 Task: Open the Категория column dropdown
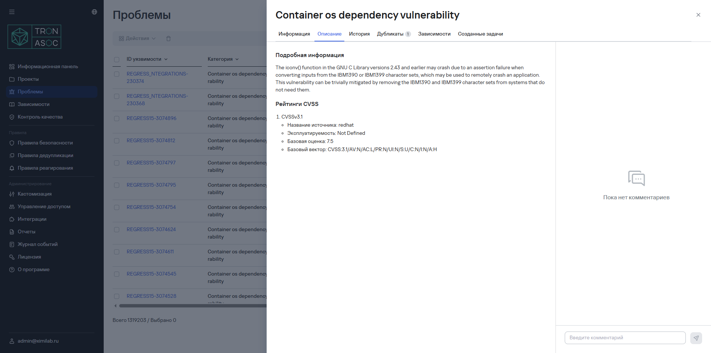[237, 59]
